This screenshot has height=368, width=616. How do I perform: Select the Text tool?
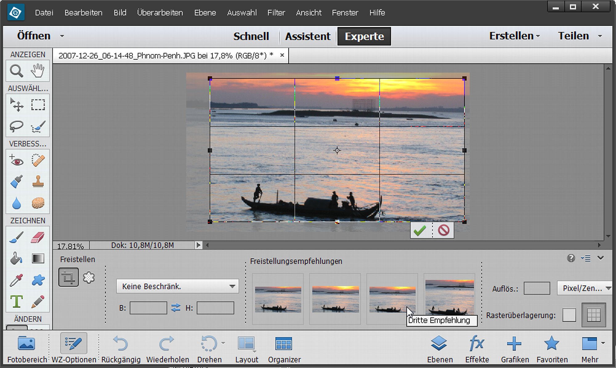coord(16,301)
